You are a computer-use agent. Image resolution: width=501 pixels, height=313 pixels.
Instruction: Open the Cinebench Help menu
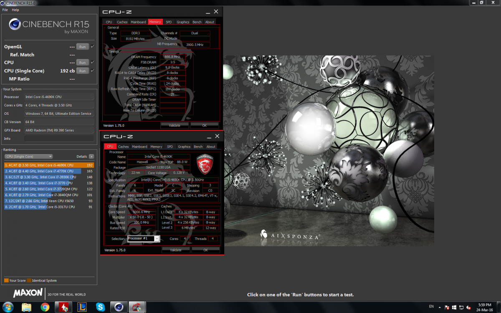point(15,10)
